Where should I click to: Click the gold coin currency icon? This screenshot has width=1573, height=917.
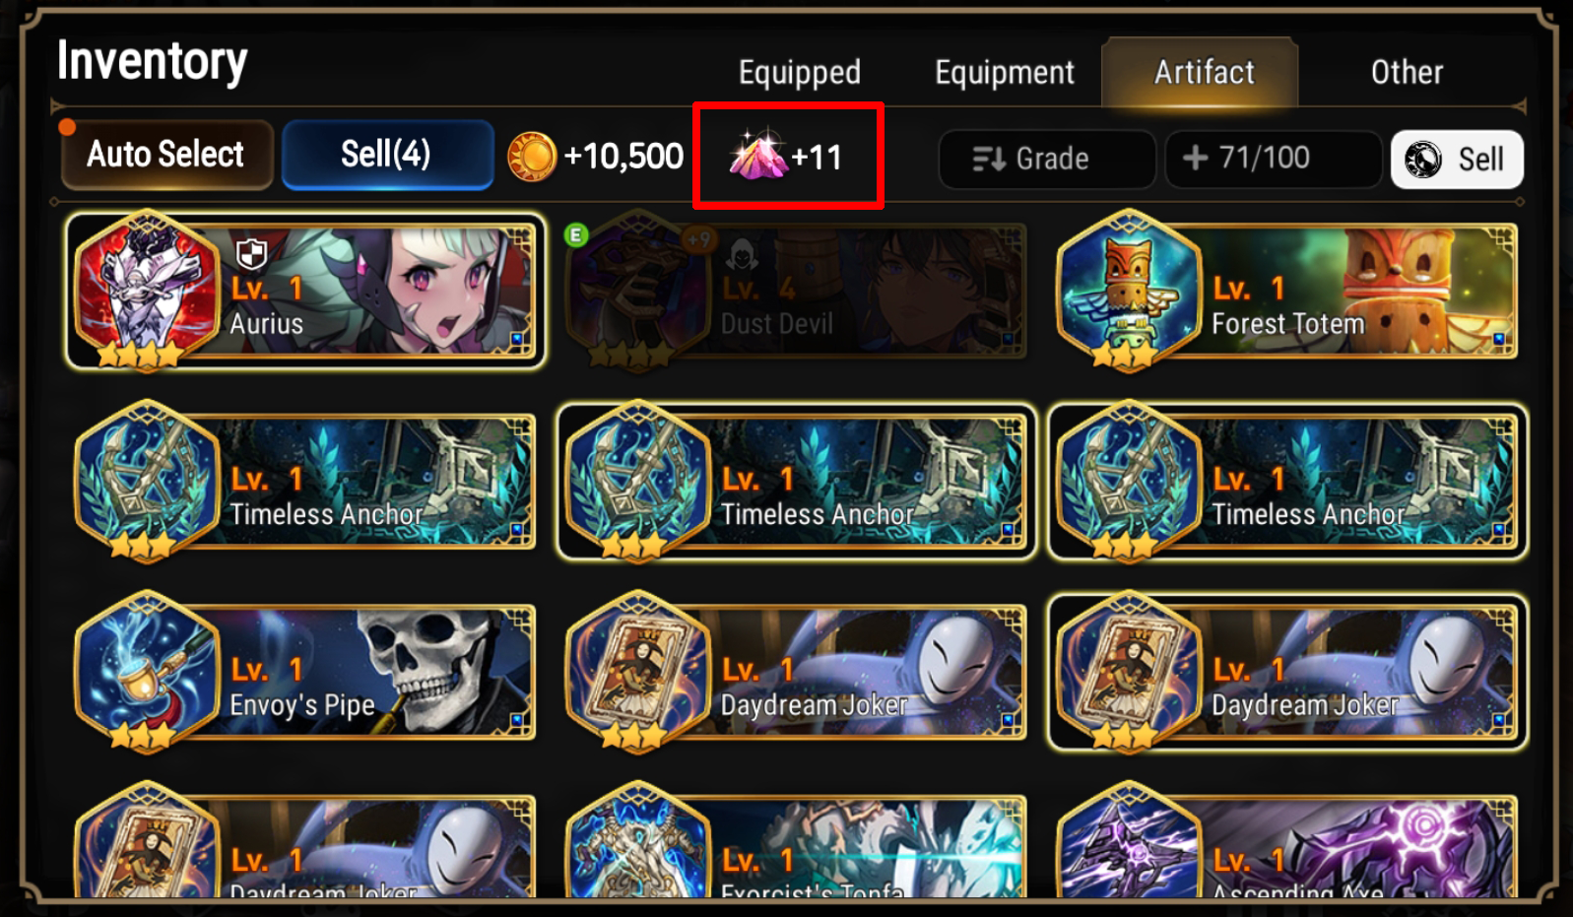tap(532, 156)
